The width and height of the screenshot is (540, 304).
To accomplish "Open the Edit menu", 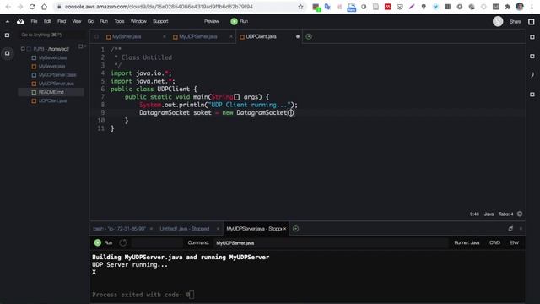I will pyautogui.click(x=47, y=21).
